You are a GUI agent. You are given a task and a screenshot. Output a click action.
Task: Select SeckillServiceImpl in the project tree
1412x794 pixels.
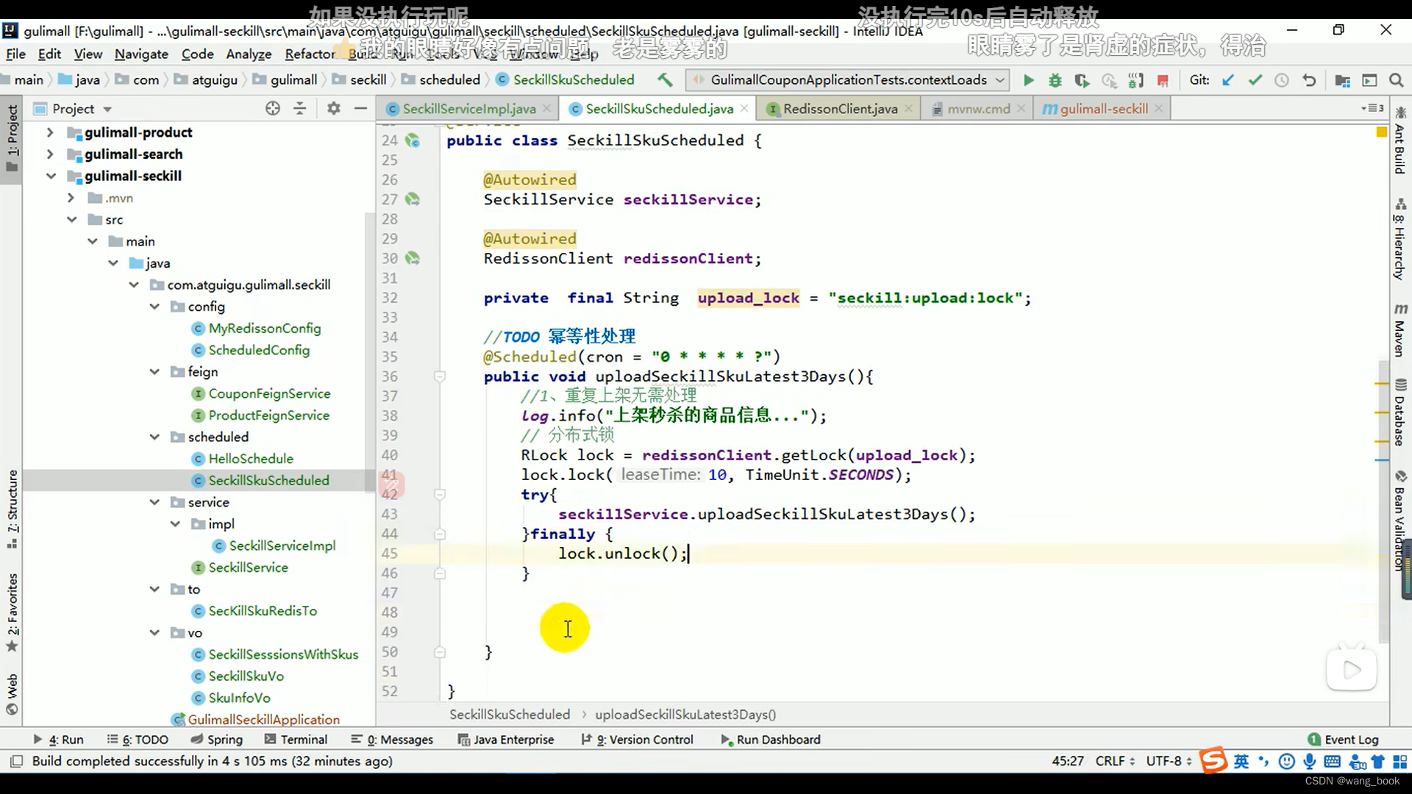(282, 546)
